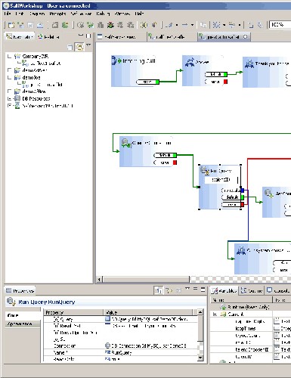Click the new file toolbar icon

click(x=11, y=25)
